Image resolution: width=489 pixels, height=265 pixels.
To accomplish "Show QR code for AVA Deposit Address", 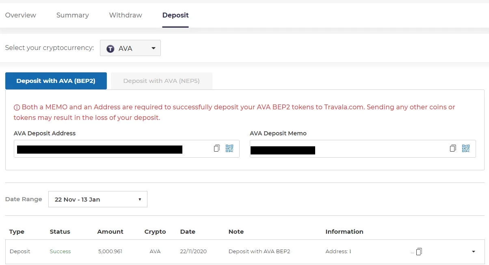I will coord(229,148).
